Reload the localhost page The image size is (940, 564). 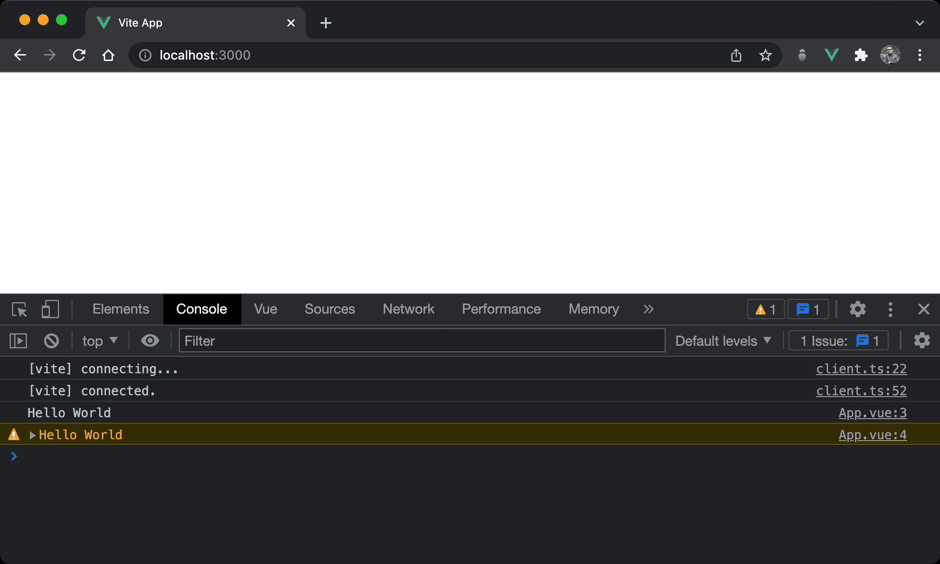pyautogui.click(x=79, y=55)
